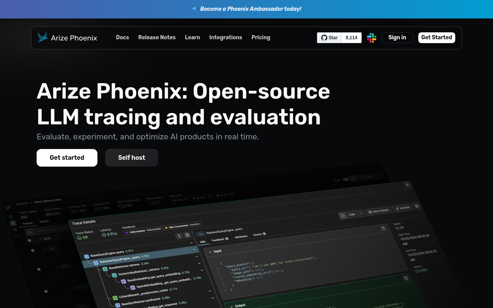Copy Output block via clipboard icon
The height and width of the screenshot is (308, 493).
pos(406,278)
